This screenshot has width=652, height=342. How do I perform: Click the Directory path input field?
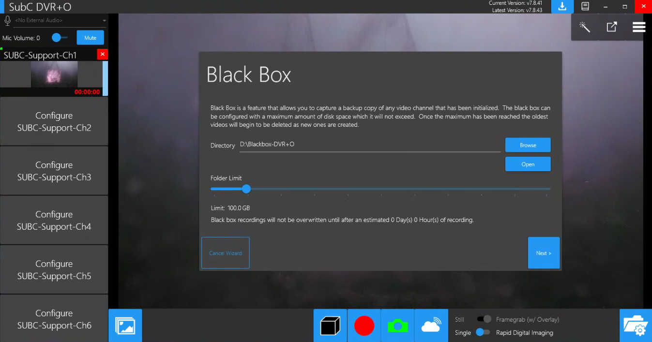370,145
